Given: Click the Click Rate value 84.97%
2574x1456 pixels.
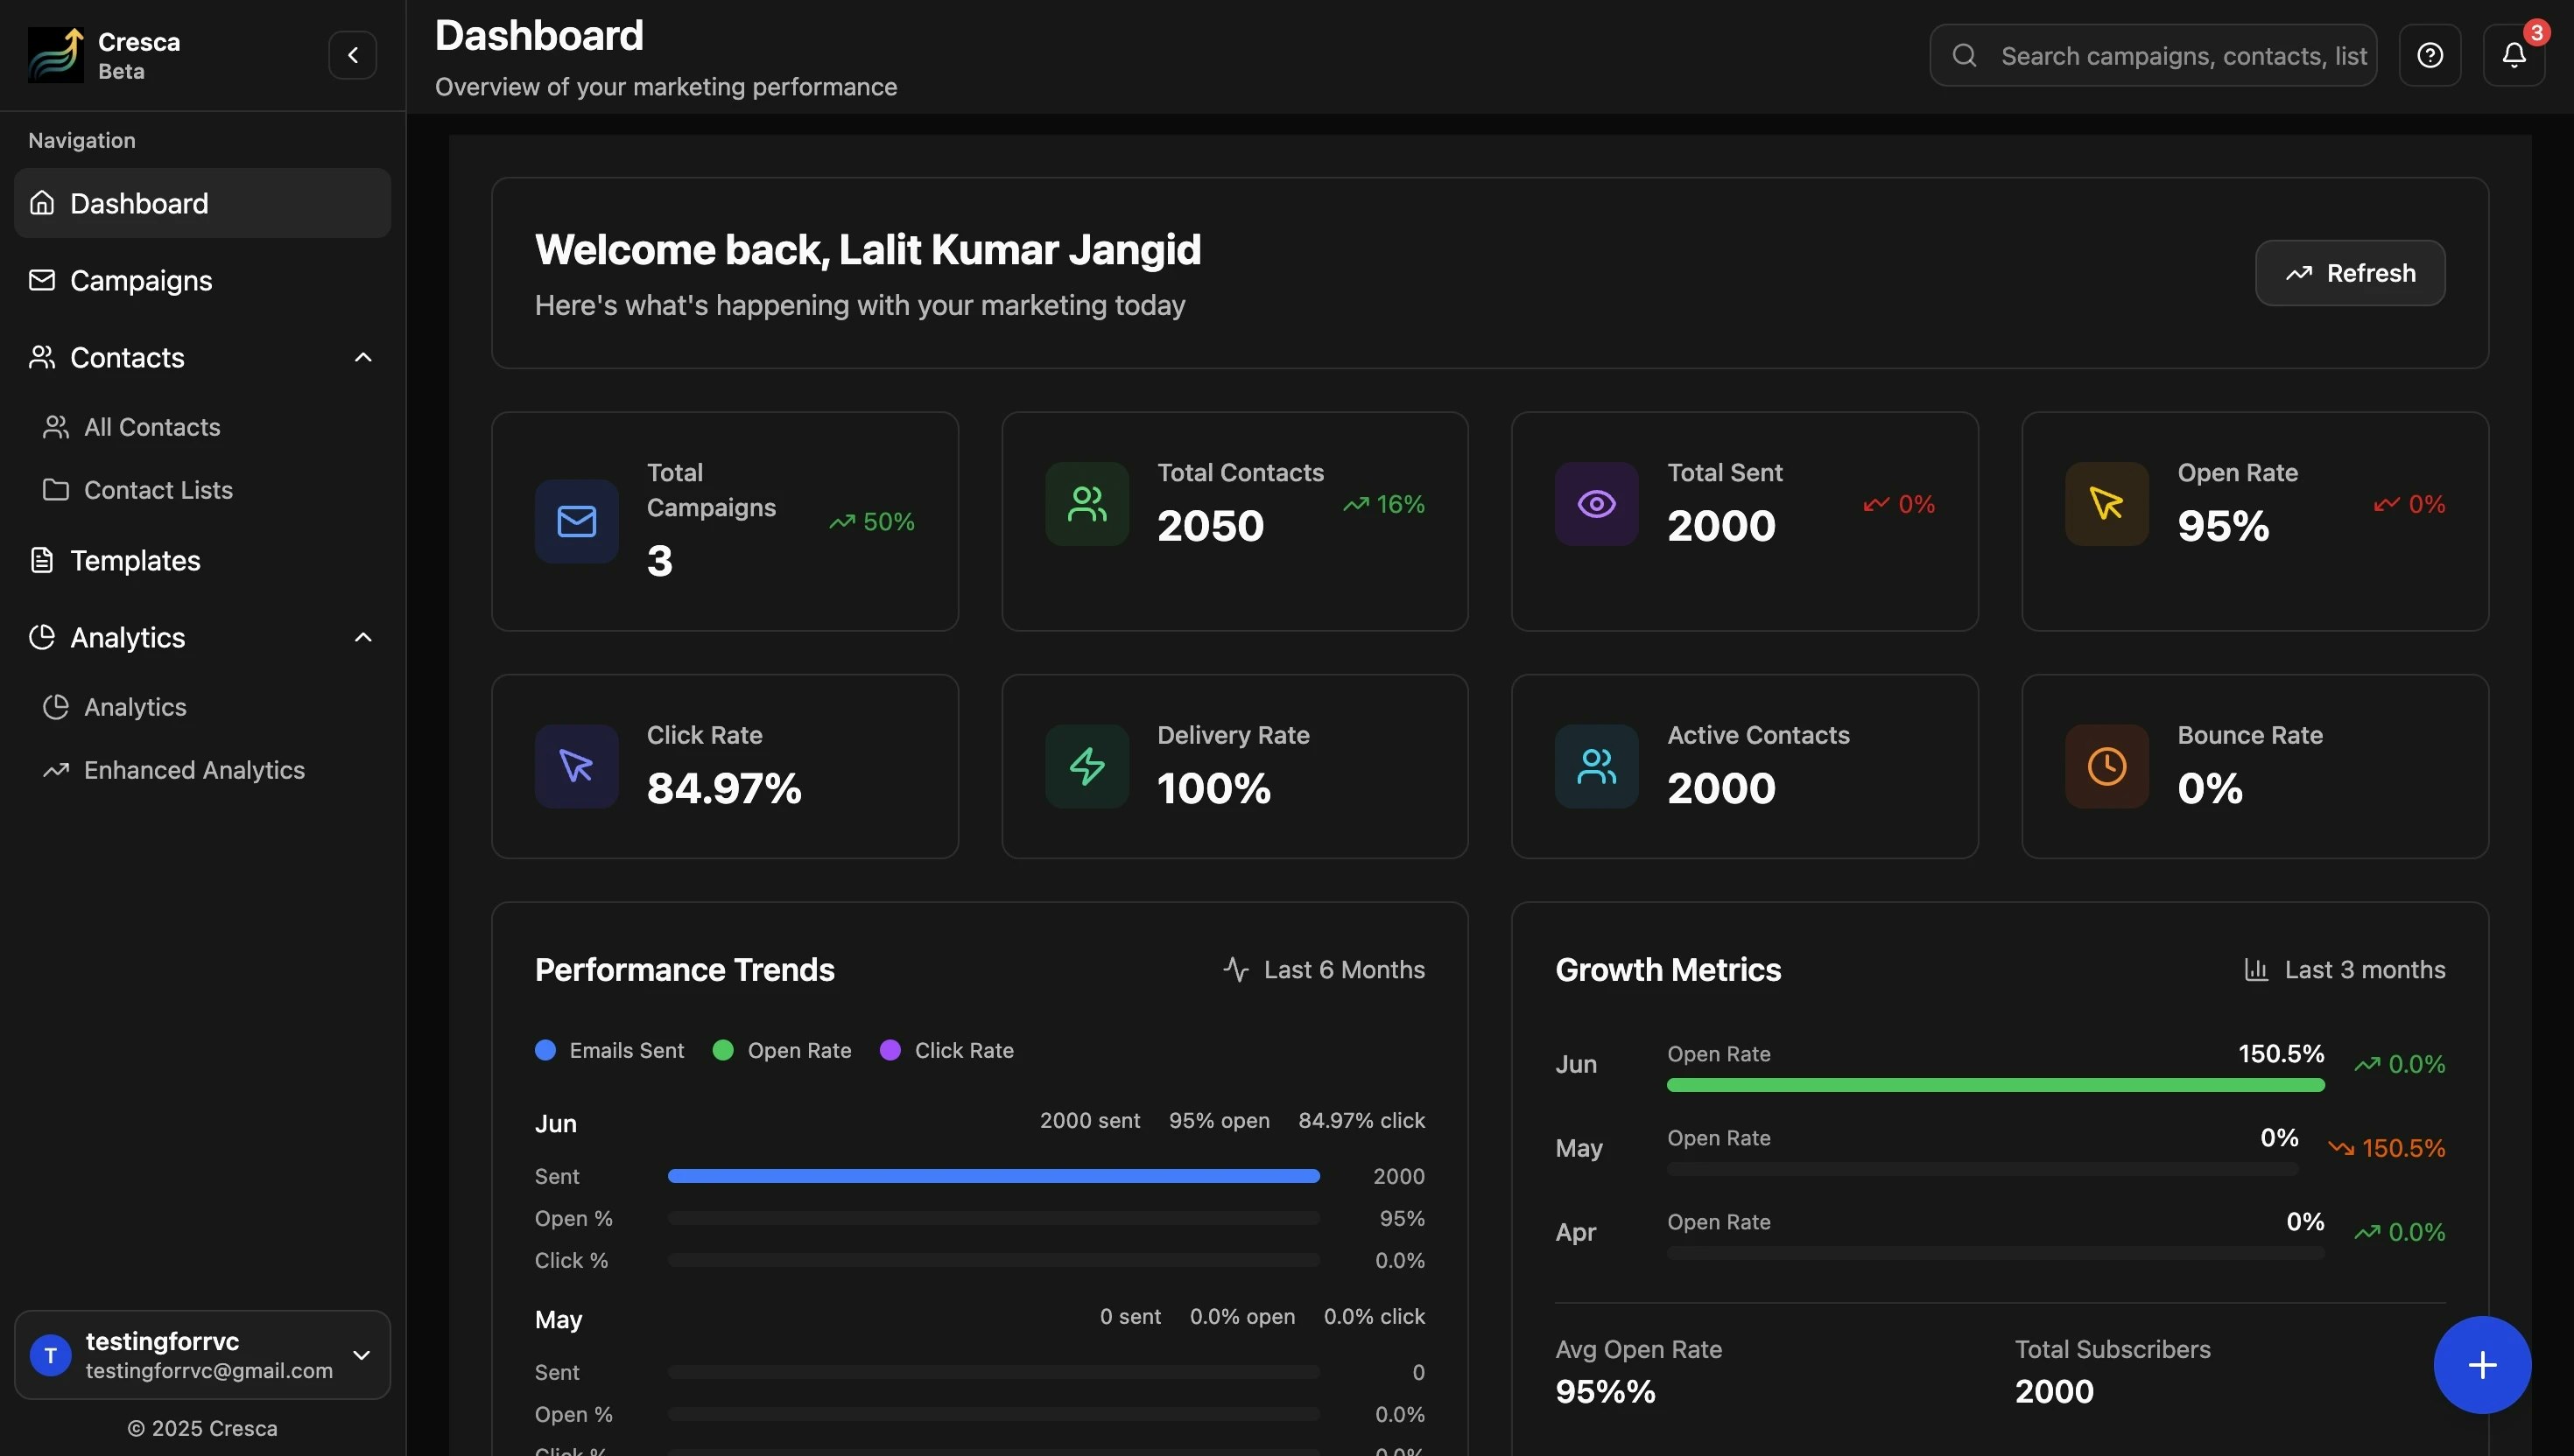Looking at the screenshot, I should 724,789.
